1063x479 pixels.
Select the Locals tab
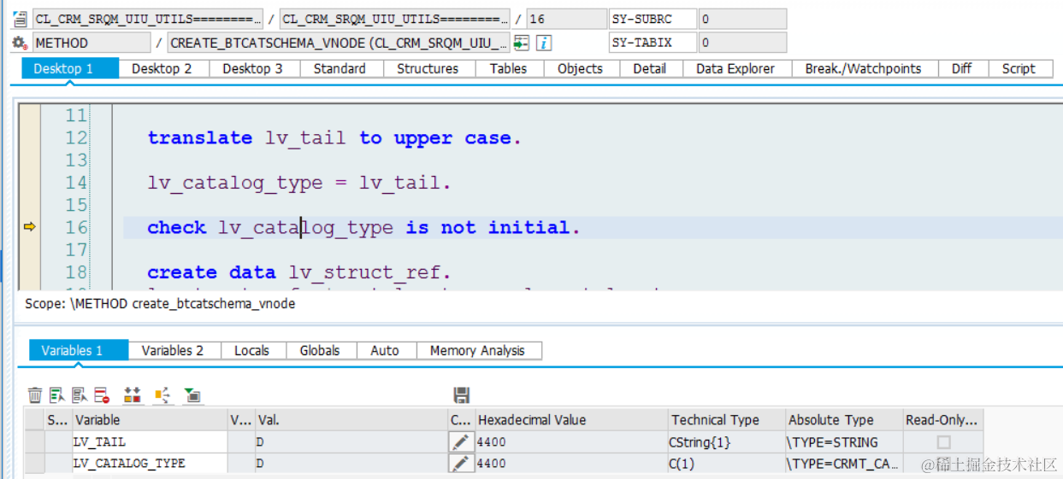pyautogui.click(x=252, y=350)
